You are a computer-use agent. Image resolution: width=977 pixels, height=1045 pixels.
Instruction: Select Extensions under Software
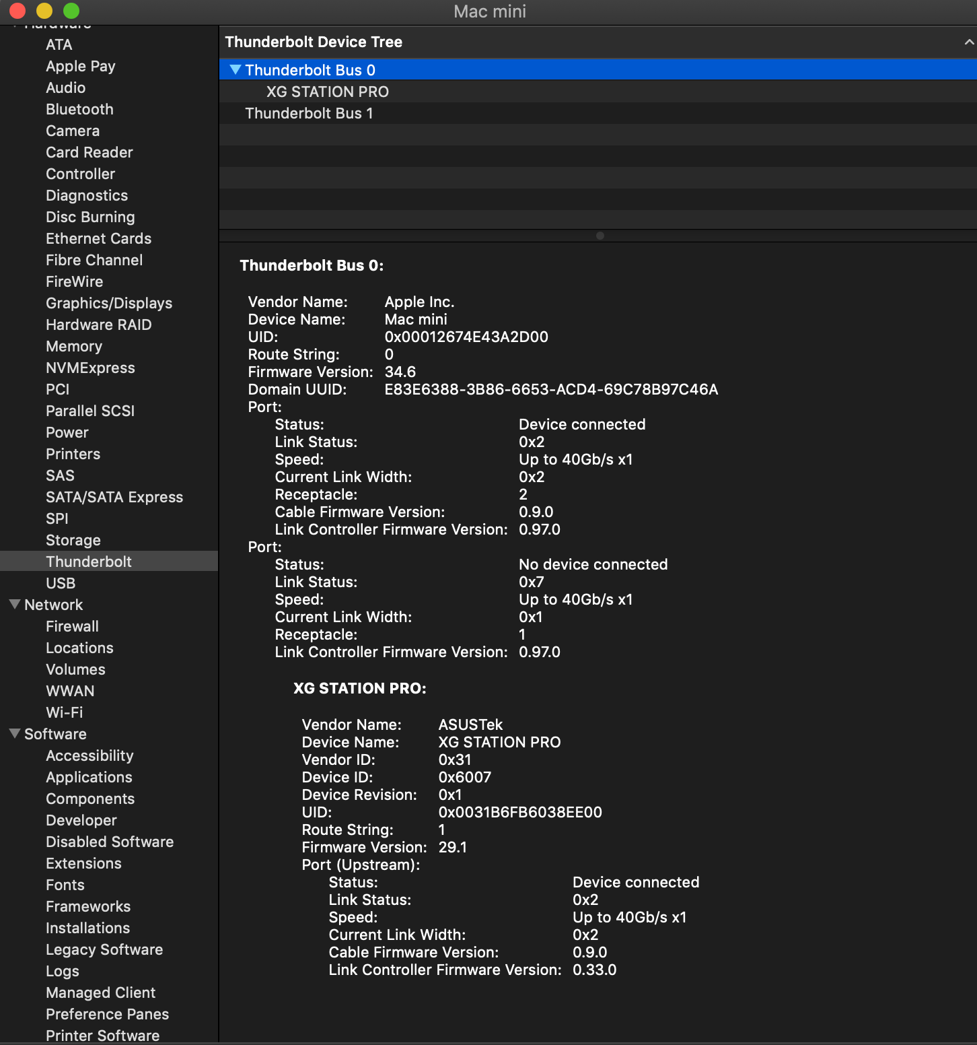click(83, 863)
